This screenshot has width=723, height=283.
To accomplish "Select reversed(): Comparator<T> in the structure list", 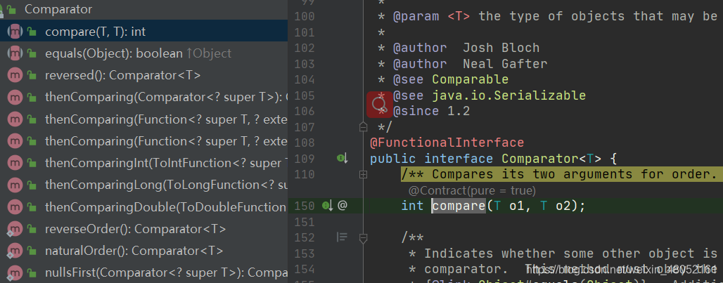I will [144, 75].
